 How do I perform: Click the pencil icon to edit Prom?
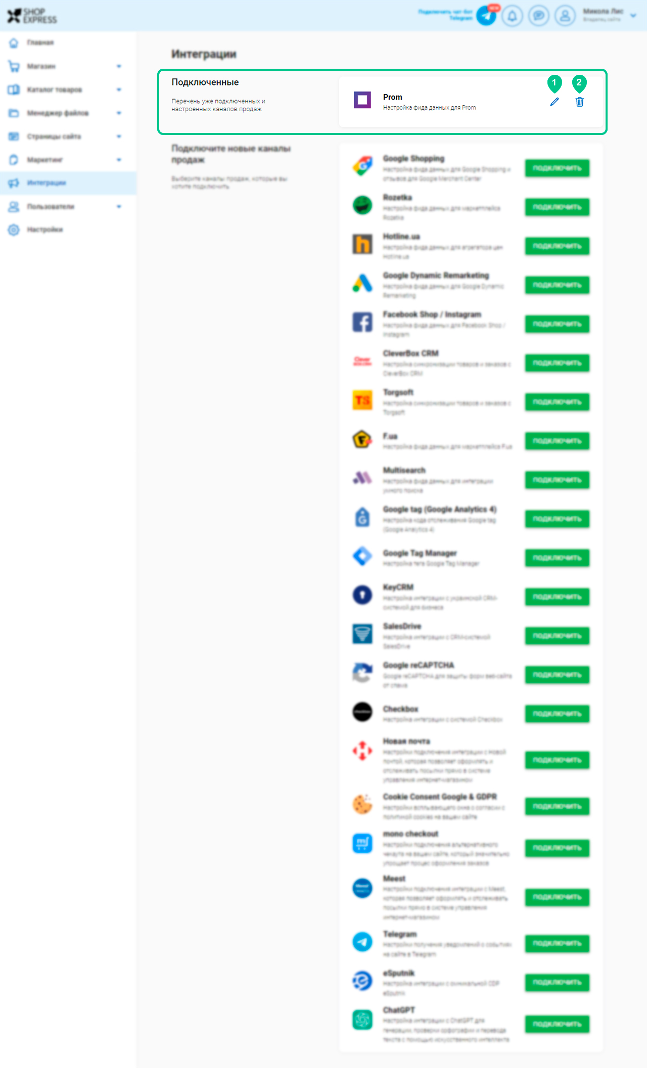pos(554,102)
